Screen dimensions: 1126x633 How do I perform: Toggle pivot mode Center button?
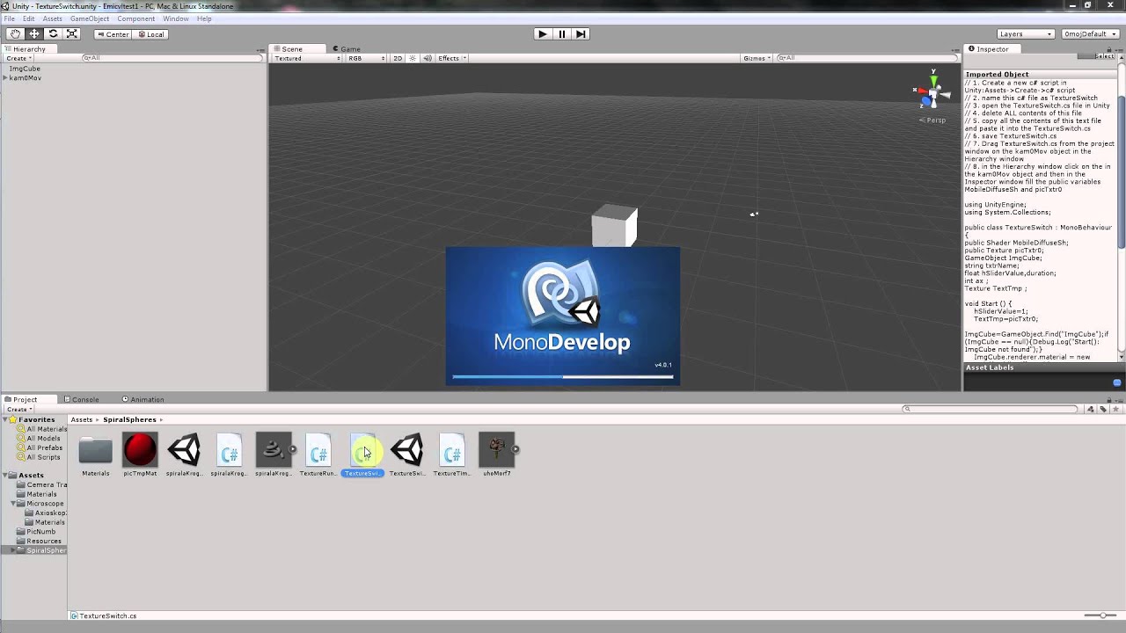[113, 34]
